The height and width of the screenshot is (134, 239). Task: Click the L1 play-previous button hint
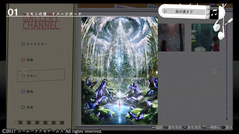tap(173, 127)
